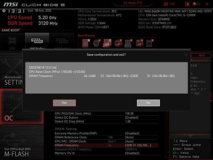Image resolution: width=213 pixels, height=160 pixels.
Task: Select the optical drive boot device icon
Action: coord(97,43)
